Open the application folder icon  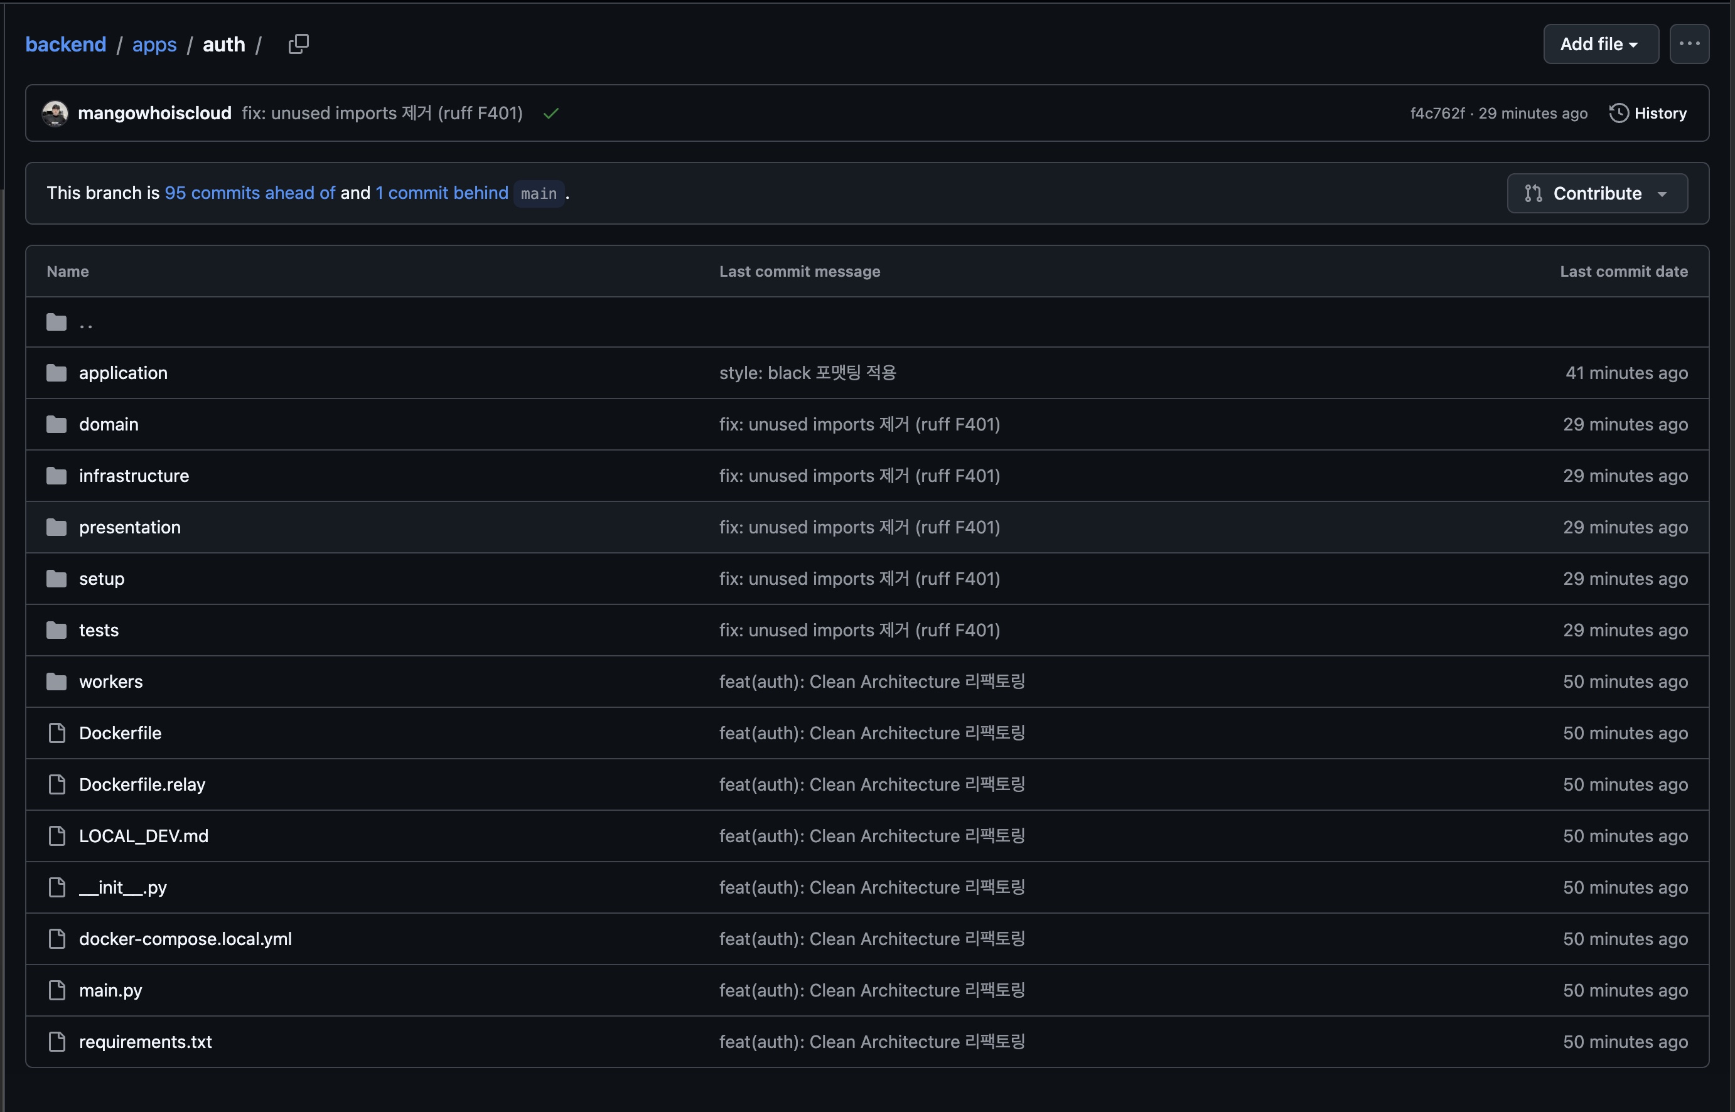click(x=56, y=373)
